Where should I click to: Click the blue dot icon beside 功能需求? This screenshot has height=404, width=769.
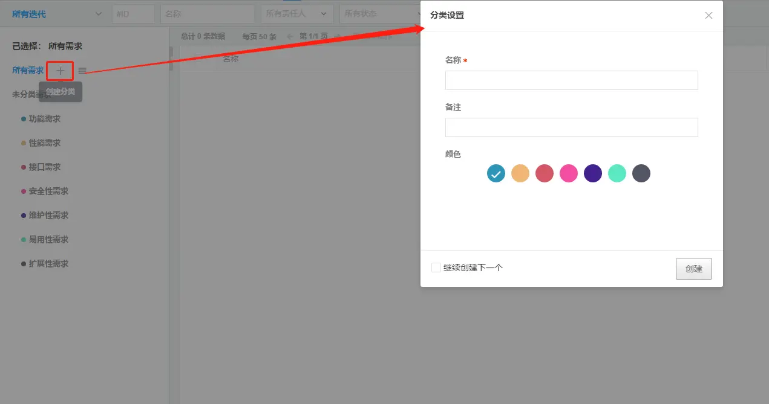(x=22, y=118)
